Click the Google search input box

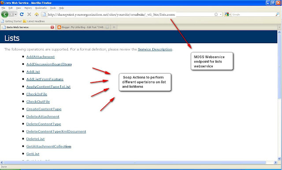pyautogui.click(x=253, y=15)
